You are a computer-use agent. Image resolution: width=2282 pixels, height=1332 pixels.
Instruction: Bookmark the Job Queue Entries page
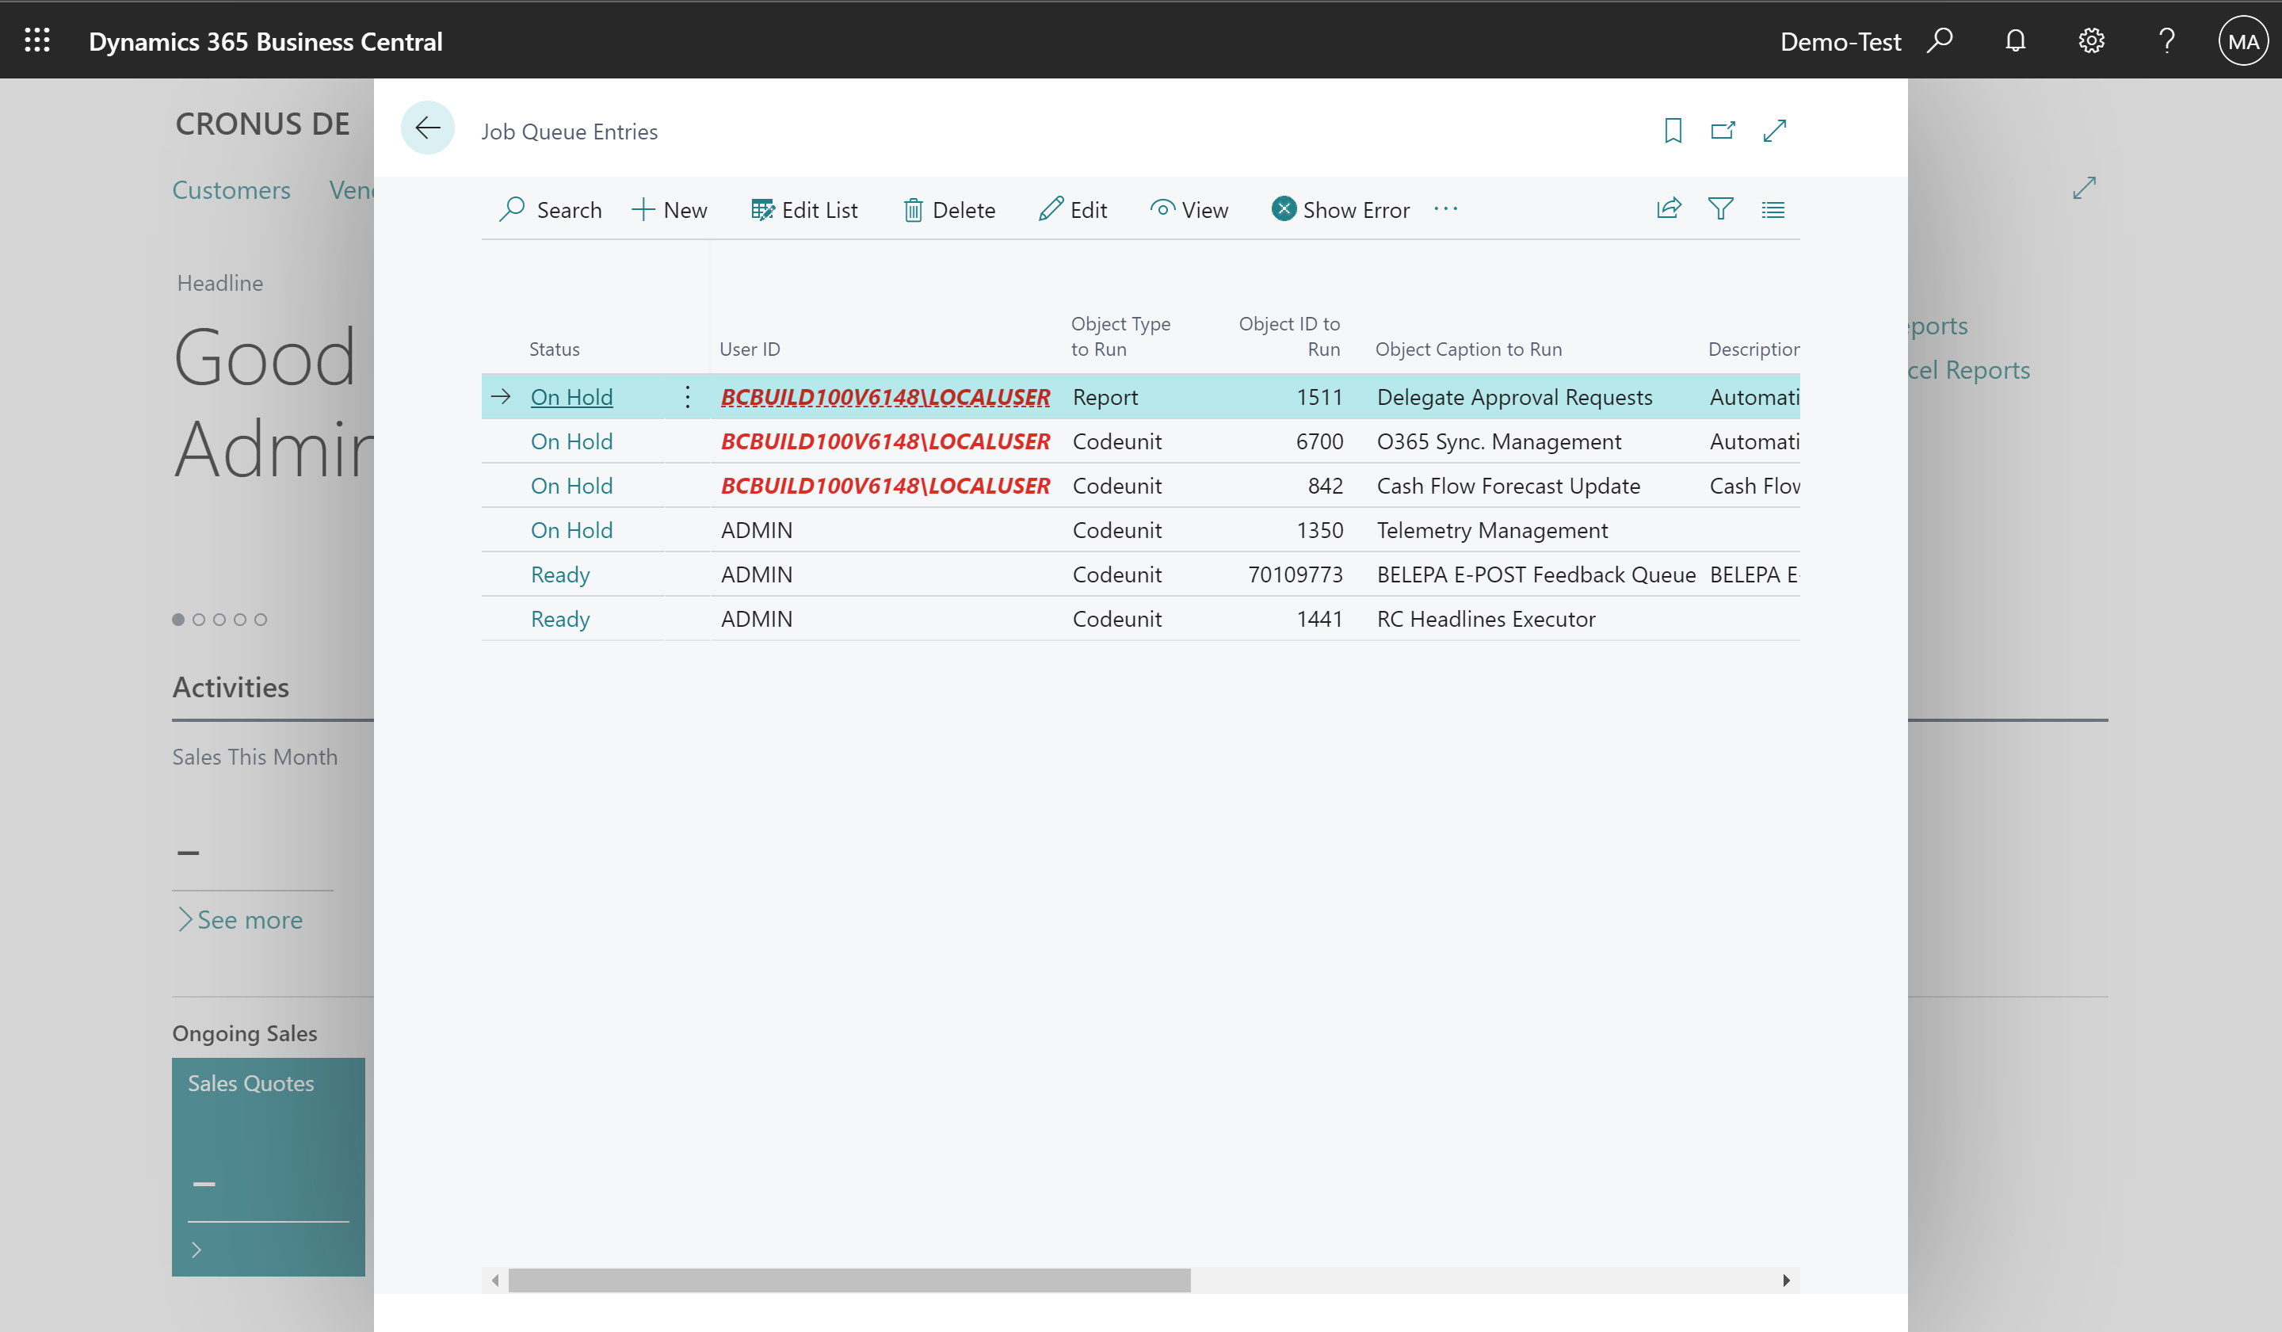point(1673,131)
